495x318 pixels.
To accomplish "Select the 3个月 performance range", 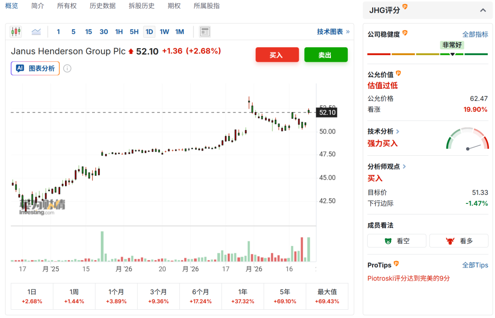I will pos(159,296).
